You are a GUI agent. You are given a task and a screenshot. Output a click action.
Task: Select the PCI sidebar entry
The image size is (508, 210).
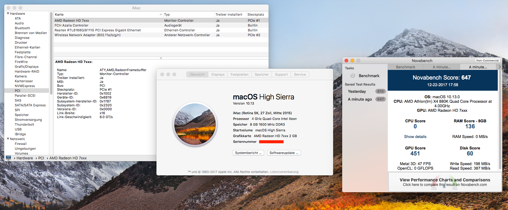(27, 91)
